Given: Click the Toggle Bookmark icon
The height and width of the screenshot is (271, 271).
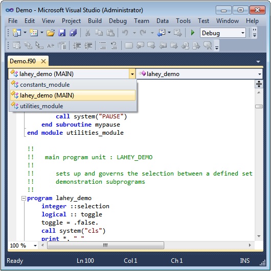Looking at the screenshot, I should pyautogui.click(x=129, y=46).
